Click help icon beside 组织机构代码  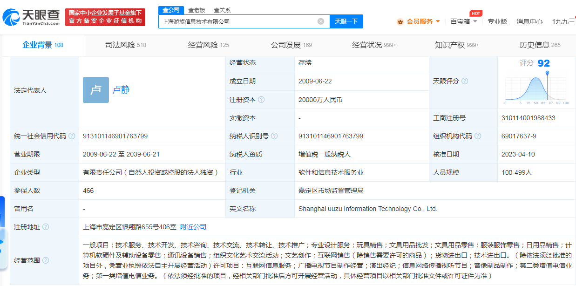coord(478,136)
